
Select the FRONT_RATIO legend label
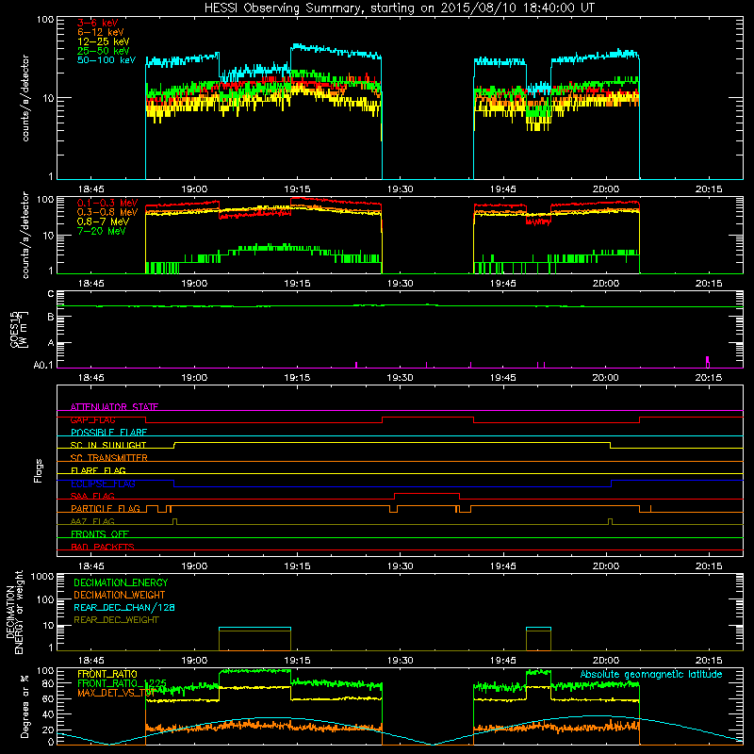[x=107, y=674]
